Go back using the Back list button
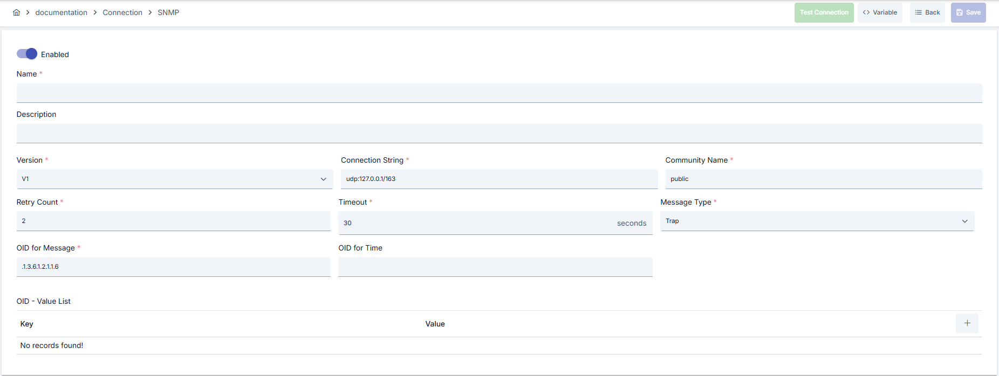Image resolution: width=999 pixels, height=376 pixels. pos(927,12)
